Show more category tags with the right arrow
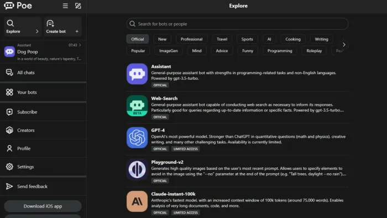 click(344, 45)
